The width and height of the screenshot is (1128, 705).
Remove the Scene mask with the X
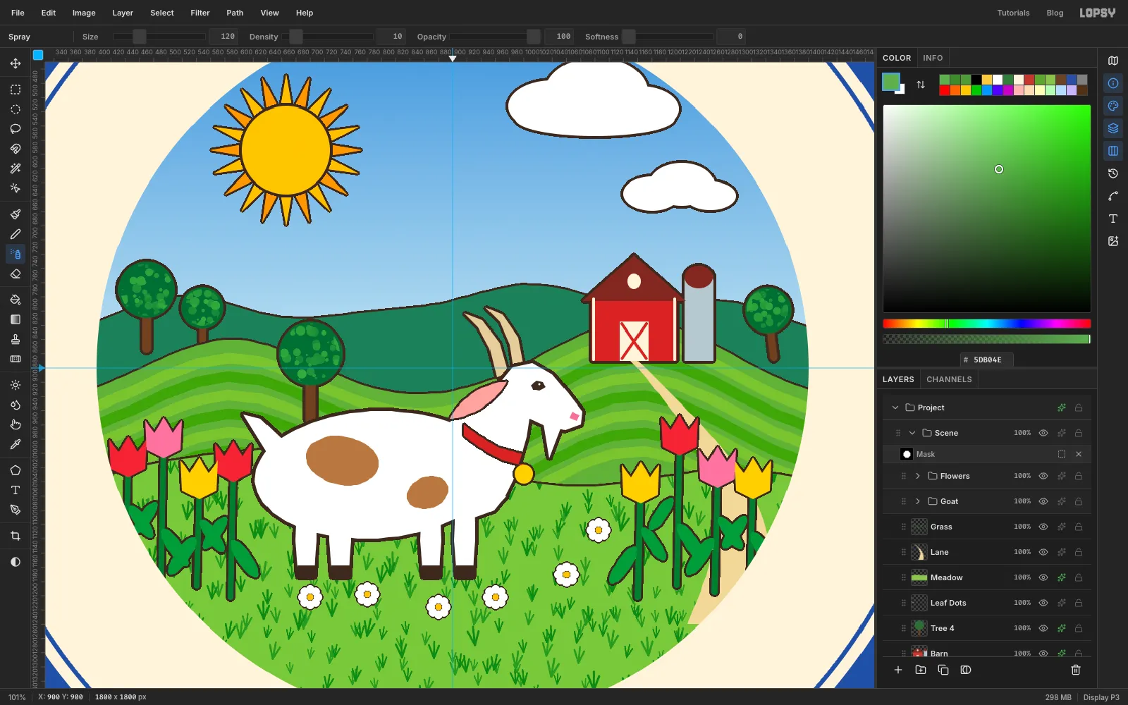pos(1079,454)
